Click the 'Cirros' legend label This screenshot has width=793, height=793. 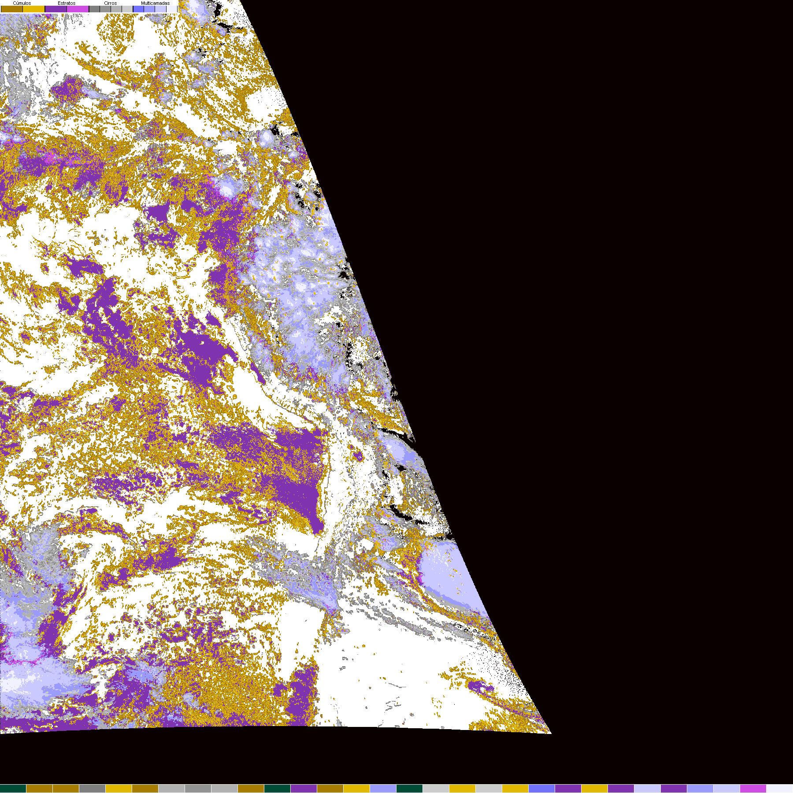point(111,3)
